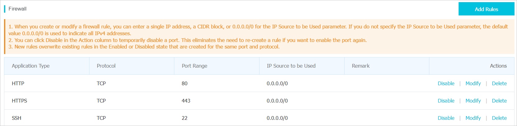Modify the SSH firewall rule

[473, 118]
